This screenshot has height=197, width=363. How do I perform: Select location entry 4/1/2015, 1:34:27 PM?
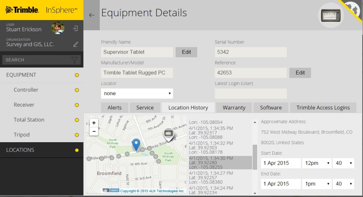220,178
